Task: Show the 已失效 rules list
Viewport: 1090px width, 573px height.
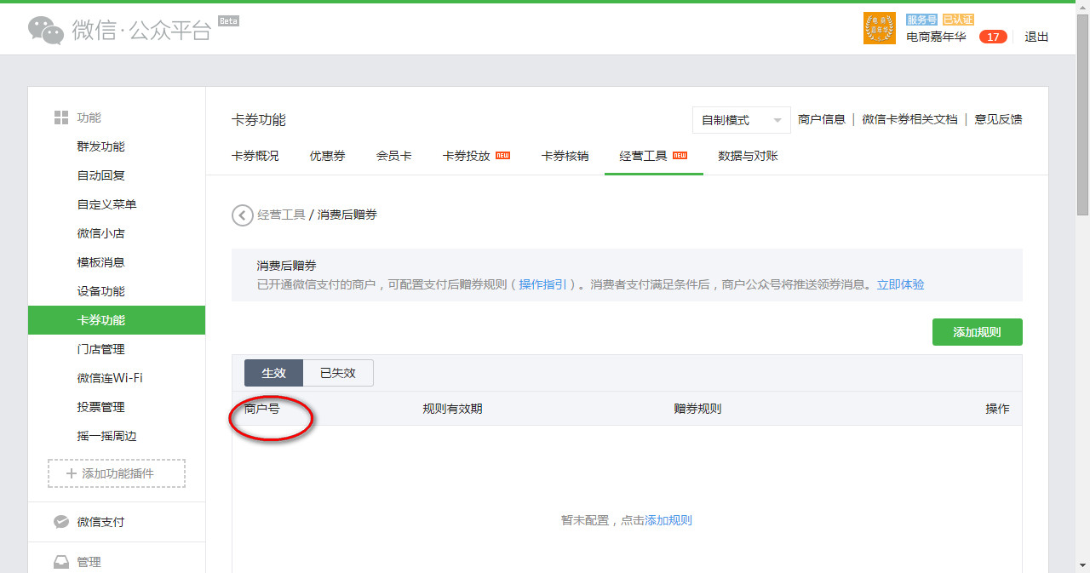Action: (x=338, y=373)
